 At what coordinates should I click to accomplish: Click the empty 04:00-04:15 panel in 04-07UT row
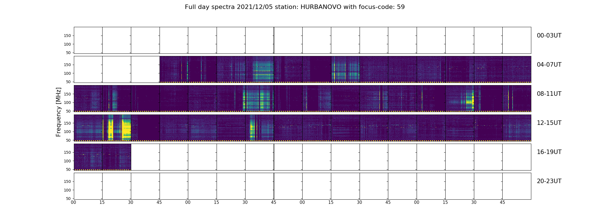[x=88, y=69]
